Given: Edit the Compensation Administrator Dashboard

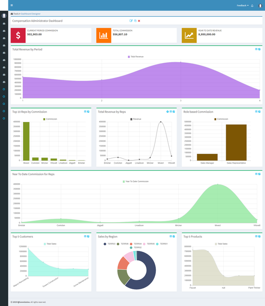Looking at the screenshot, I should tap(131, 21).
